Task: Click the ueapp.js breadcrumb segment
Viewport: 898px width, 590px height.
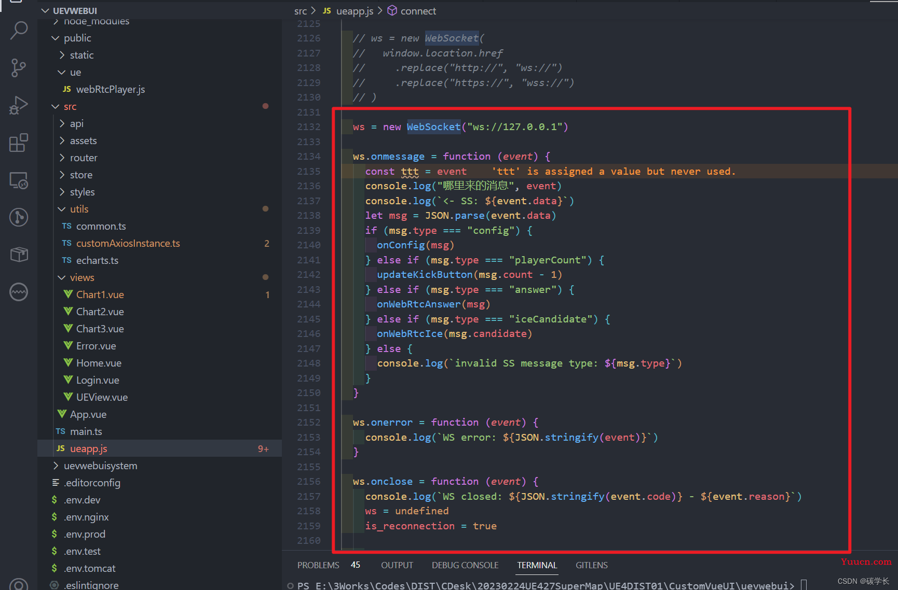Action: 355,11
